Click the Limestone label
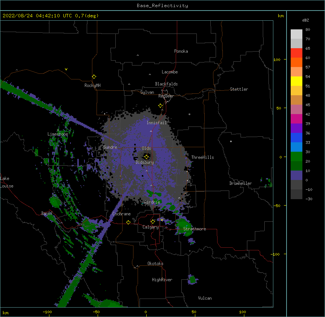 [x=58, y=134]
